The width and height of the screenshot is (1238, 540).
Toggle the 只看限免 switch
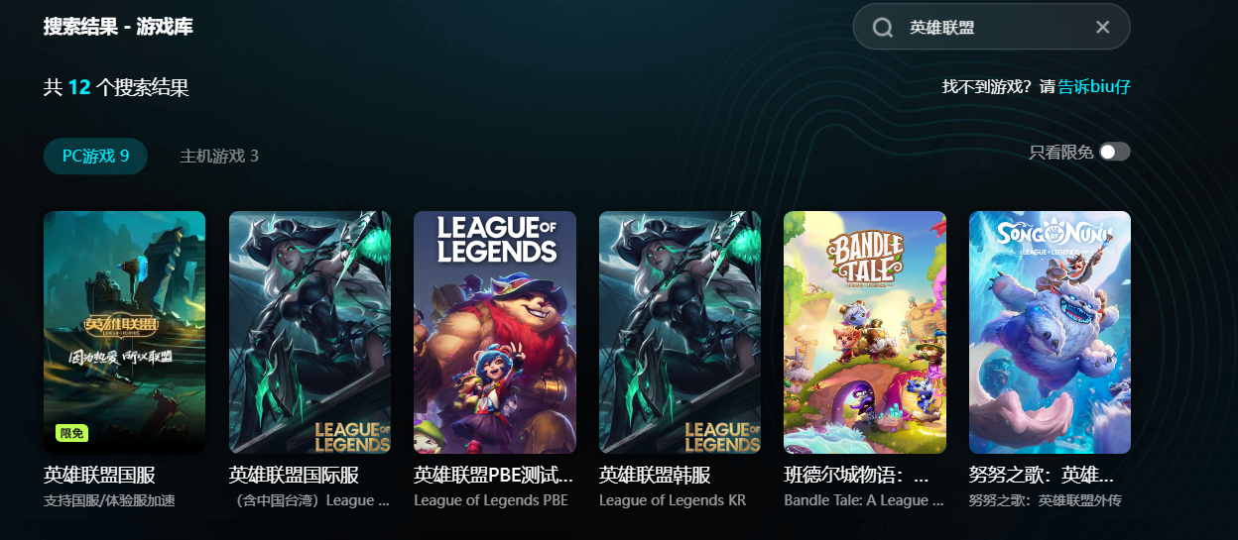1114,152
